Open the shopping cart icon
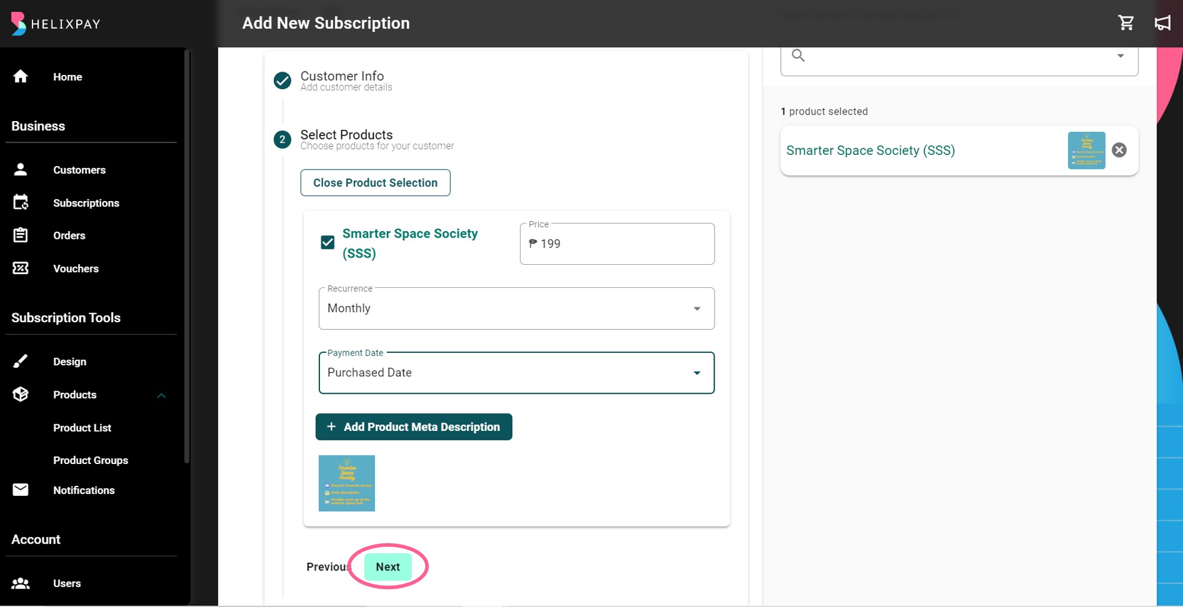Screen dimensions: 1183x607 [1126, 23]
